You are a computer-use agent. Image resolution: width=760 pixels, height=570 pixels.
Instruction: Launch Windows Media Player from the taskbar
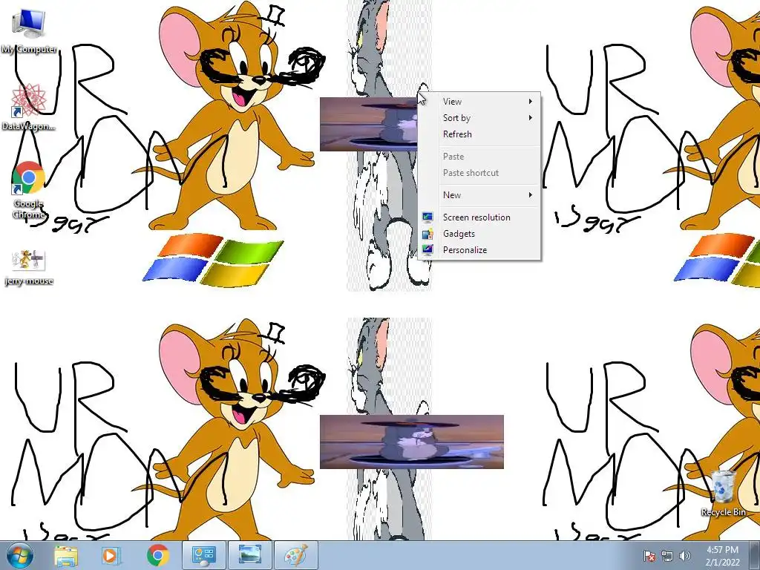[x=110, y=556]
